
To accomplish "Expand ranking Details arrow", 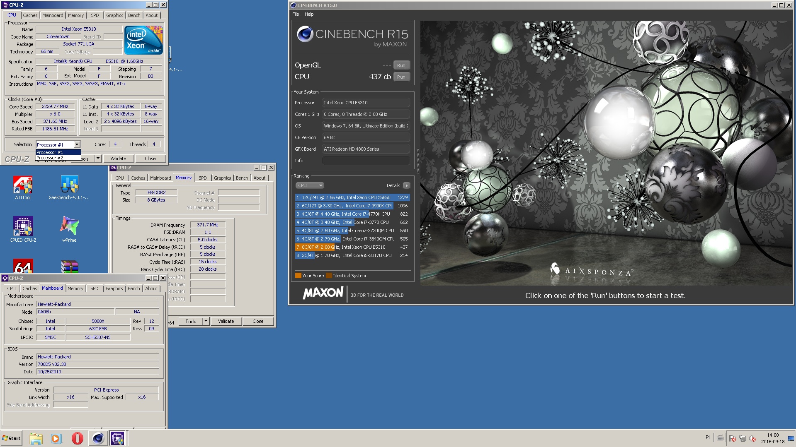I will coord(407,185).
